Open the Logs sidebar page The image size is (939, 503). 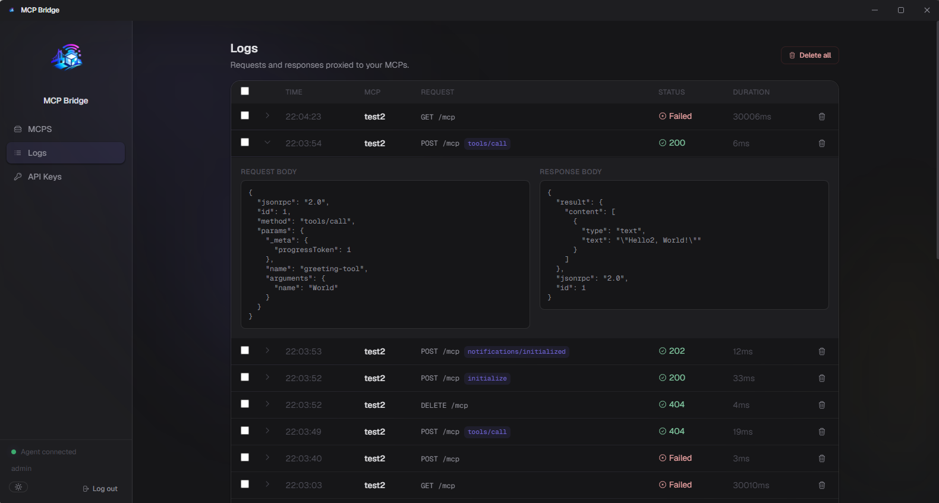65,153
